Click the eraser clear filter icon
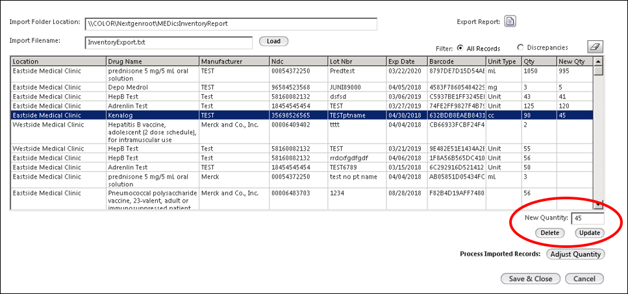 [595, 47]
